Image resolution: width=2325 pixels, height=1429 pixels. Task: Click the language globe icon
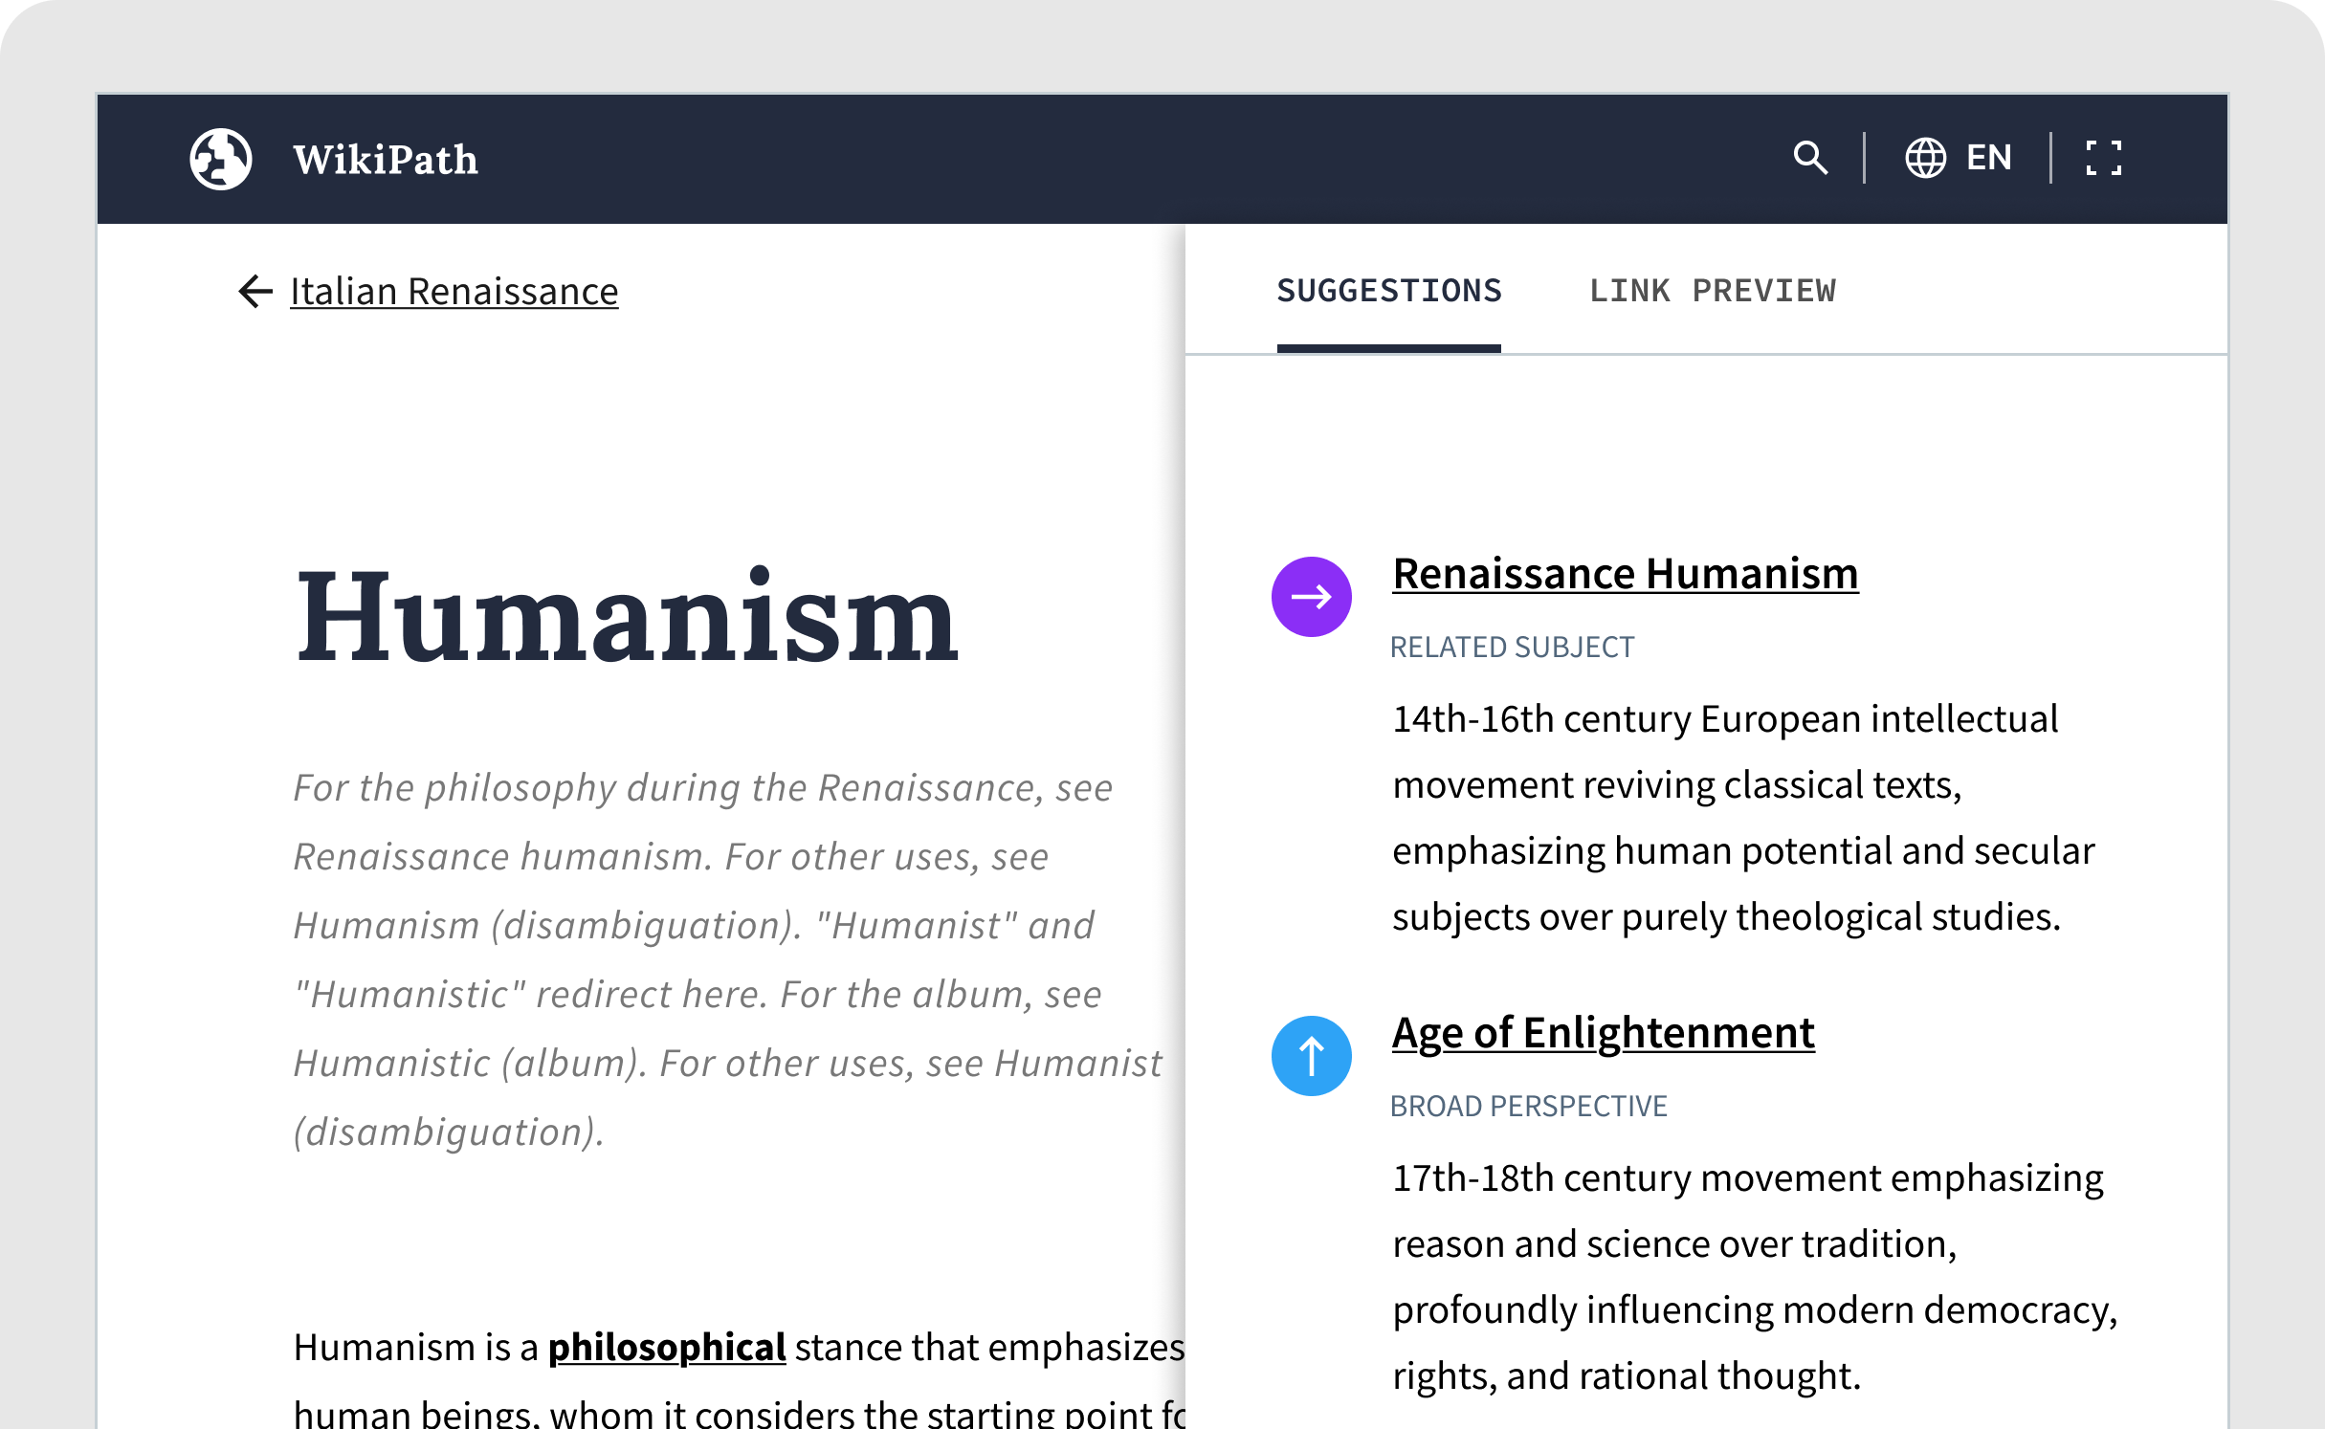point(1925,158)
